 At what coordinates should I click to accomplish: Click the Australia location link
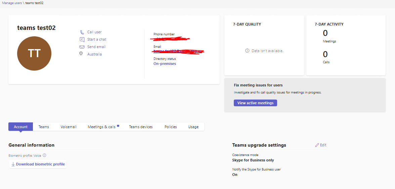[94, 54]
